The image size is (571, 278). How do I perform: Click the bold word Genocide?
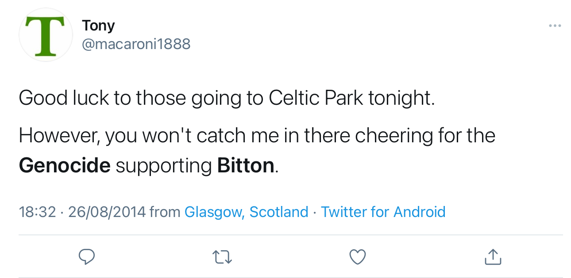[x=65, y=165]
